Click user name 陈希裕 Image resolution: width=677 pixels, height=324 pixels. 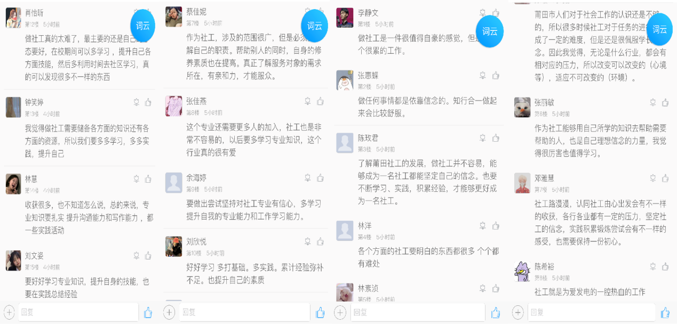click(544, 266)
